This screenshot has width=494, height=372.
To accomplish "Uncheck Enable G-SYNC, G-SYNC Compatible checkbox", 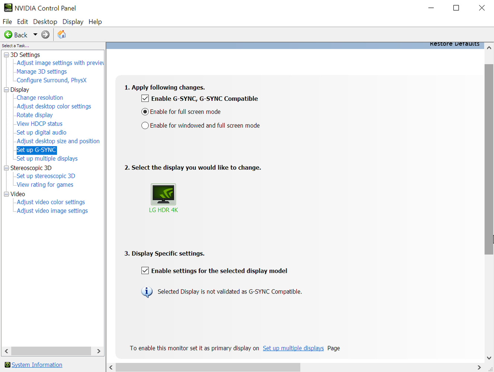I will click(145, 99).
